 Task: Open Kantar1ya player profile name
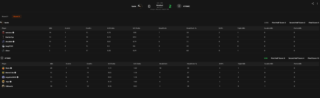pyautogui.click(x=10, y=37)
